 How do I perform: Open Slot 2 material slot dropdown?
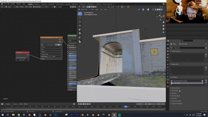pyautogui.click(x=48, y=7)
